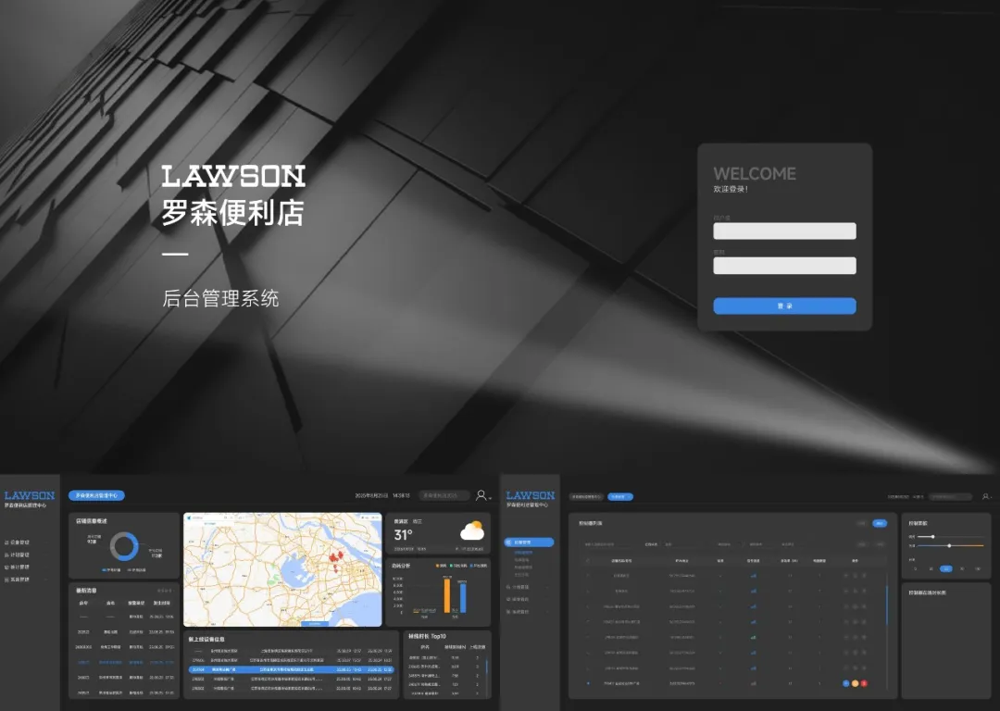Click the 31° temperature reading

click(x=403, y=534)
